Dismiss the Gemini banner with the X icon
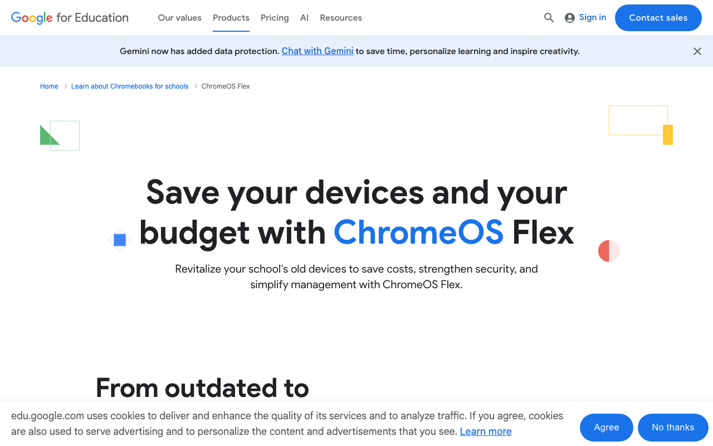Viewport: 713px width, 446px height. click(x=697, y=51)
